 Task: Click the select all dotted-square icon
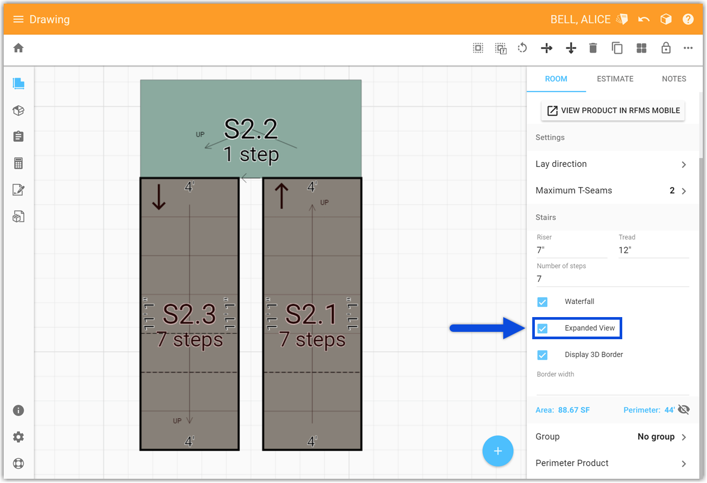(478, 48)
